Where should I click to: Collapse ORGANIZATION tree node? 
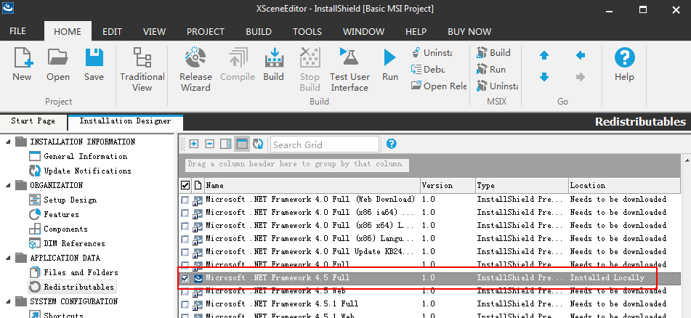(9, 185)
